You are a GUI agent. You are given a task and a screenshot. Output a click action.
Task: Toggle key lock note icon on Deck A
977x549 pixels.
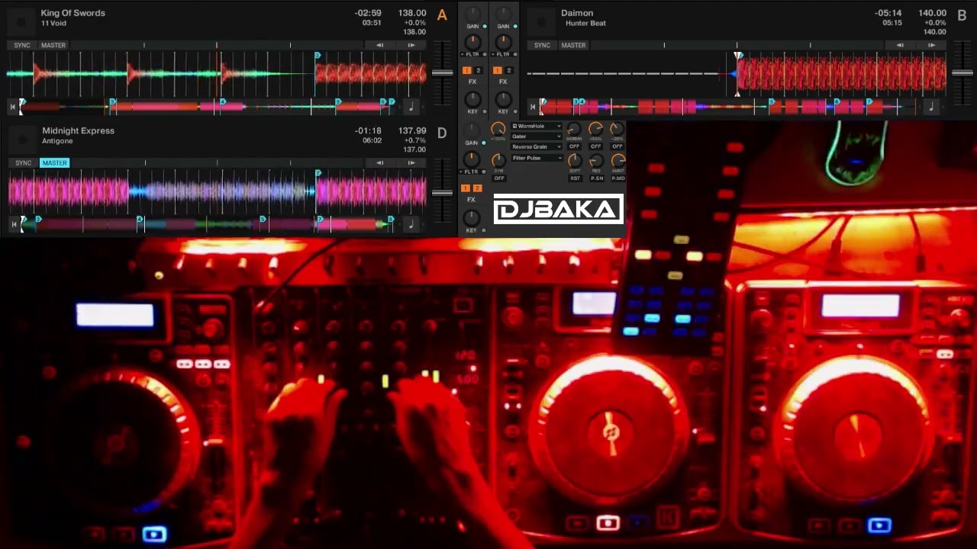coord(411,107)
